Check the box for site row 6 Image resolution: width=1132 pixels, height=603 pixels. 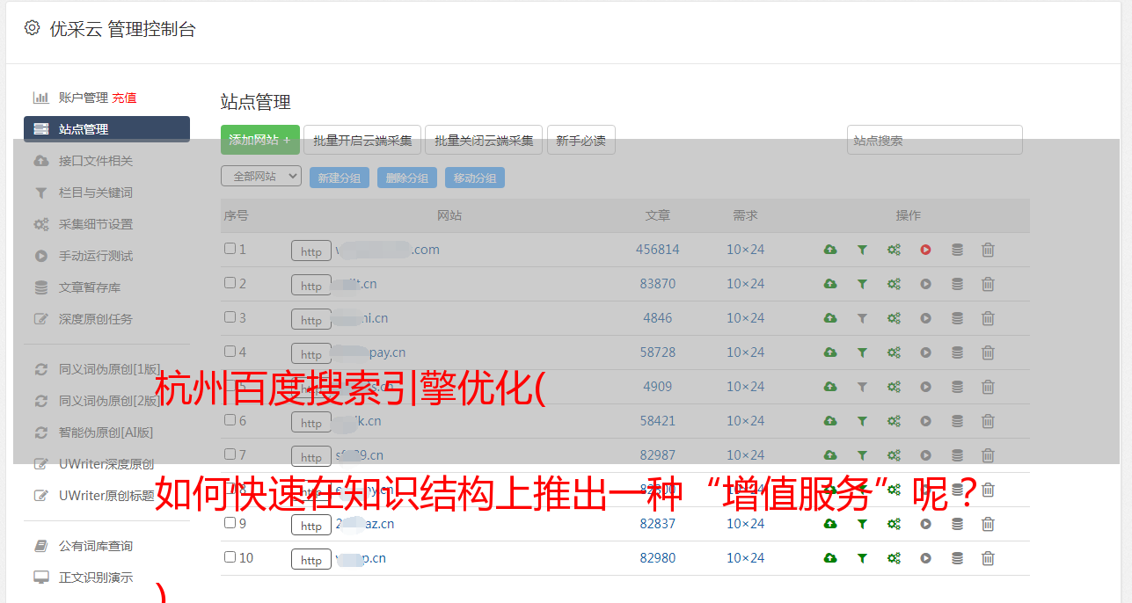[x=230, y=420]
